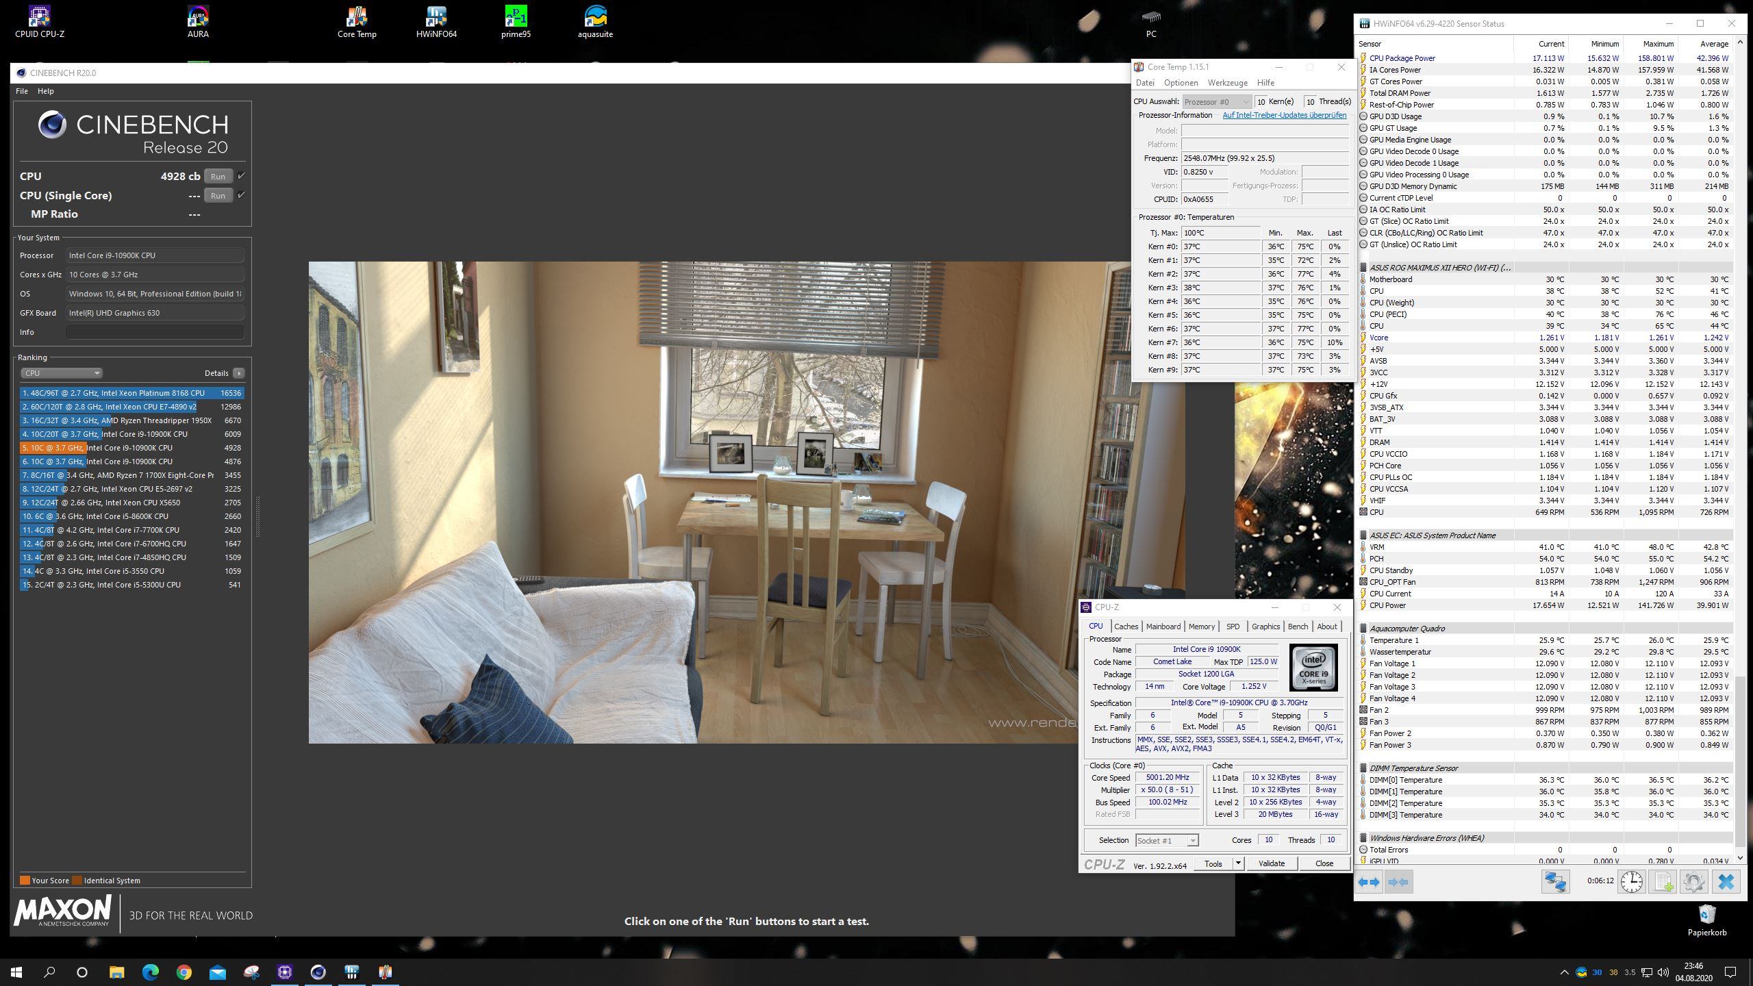Switch to CPU-Z SPD tab
This screenshot has height=986, width=1753.
coord(1233,627)
